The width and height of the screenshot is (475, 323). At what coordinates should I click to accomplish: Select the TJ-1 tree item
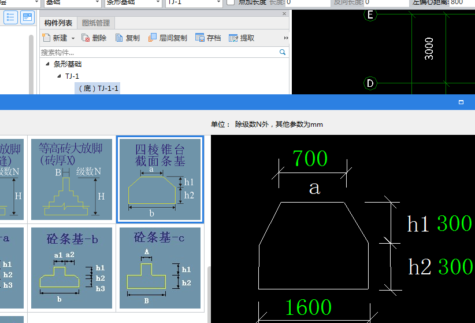(x=72, y=76)
